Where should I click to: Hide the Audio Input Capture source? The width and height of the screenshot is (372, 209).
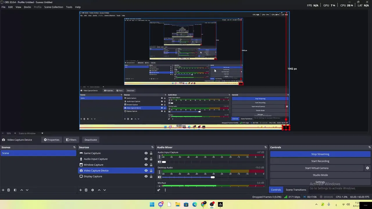(x=146, y=159)
